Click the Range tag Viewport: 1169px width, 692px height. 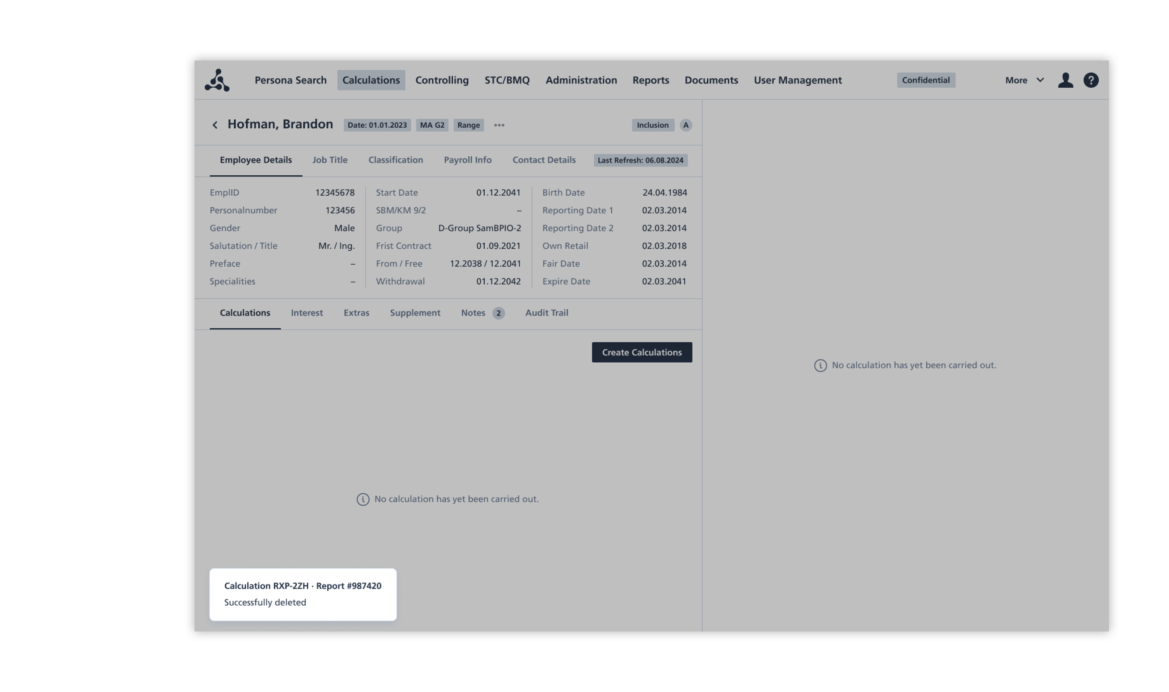click(468, 125)
